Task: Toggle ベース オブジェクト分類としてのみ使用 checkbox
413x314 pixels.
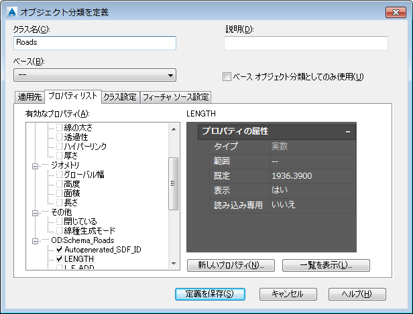Action: click(227, 77)
